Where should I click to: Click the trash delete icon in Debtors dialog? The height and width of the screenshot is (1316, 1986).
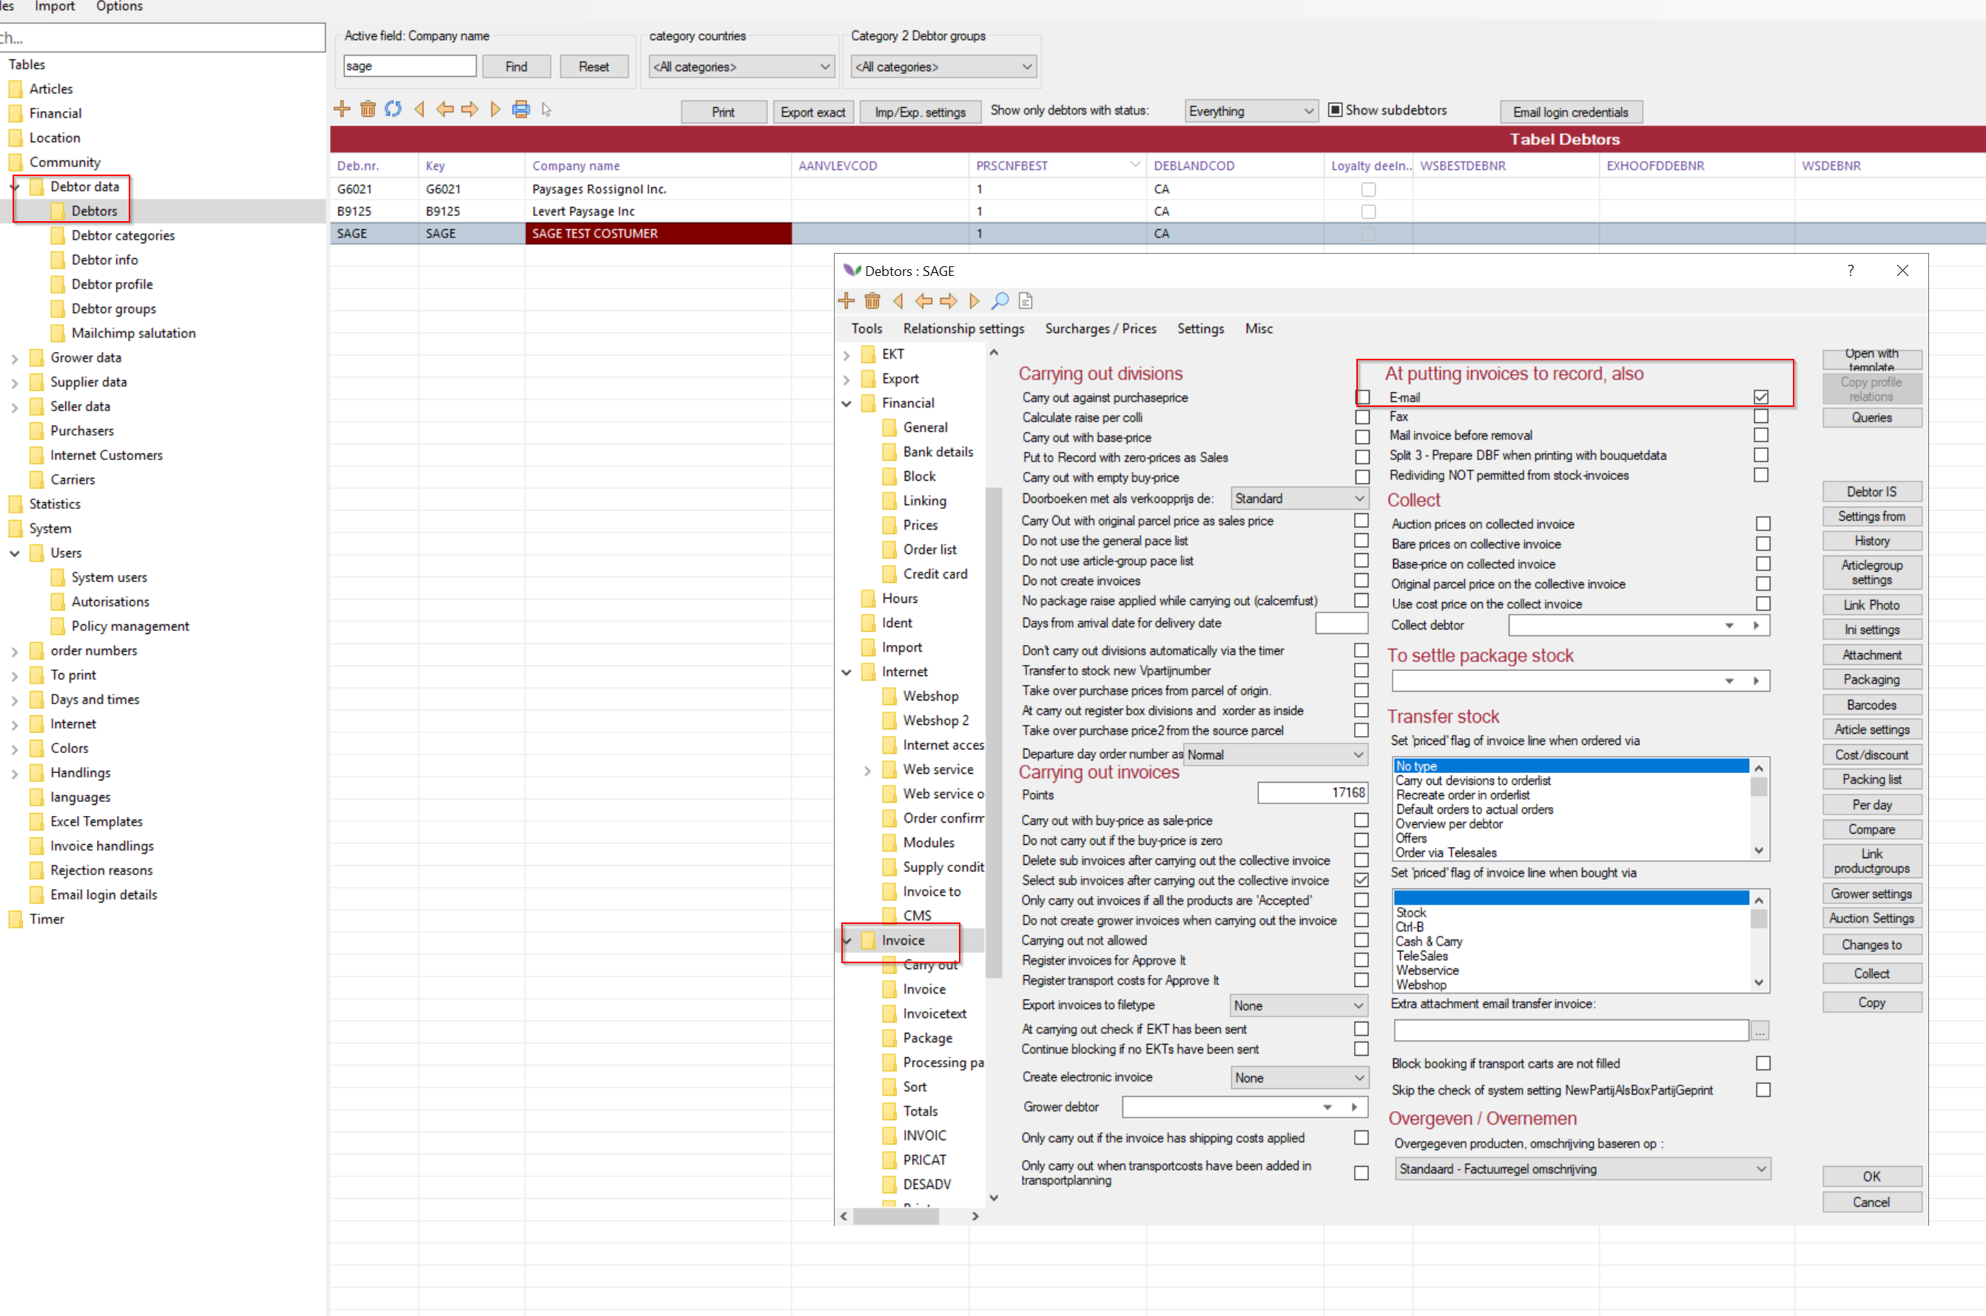point(872,300)
